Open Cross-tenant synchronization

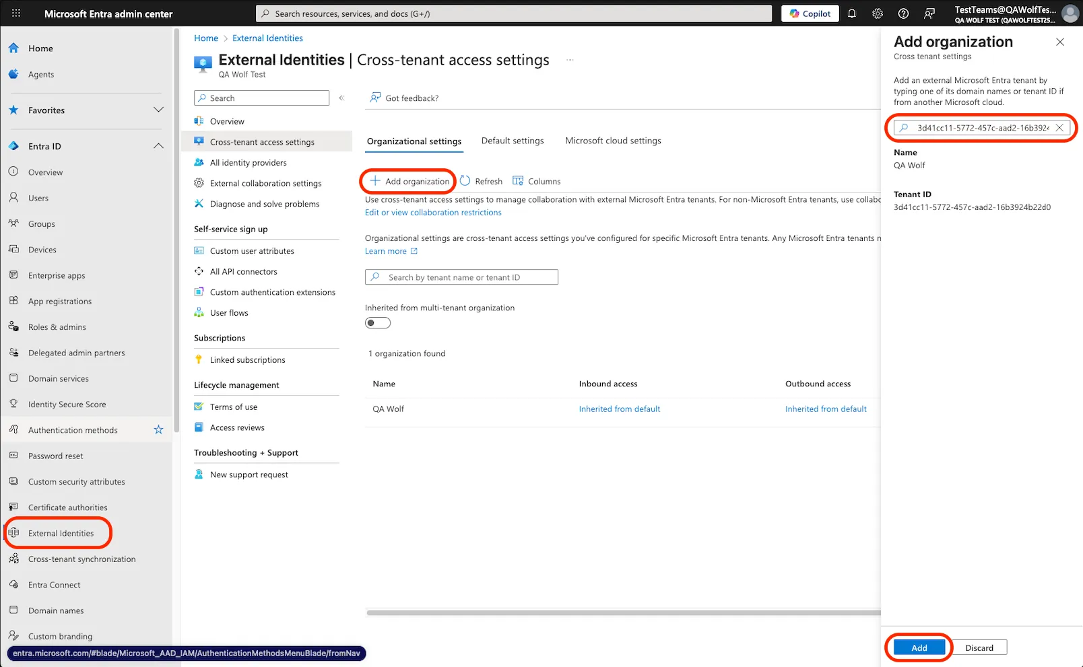(x=82, y=559)
